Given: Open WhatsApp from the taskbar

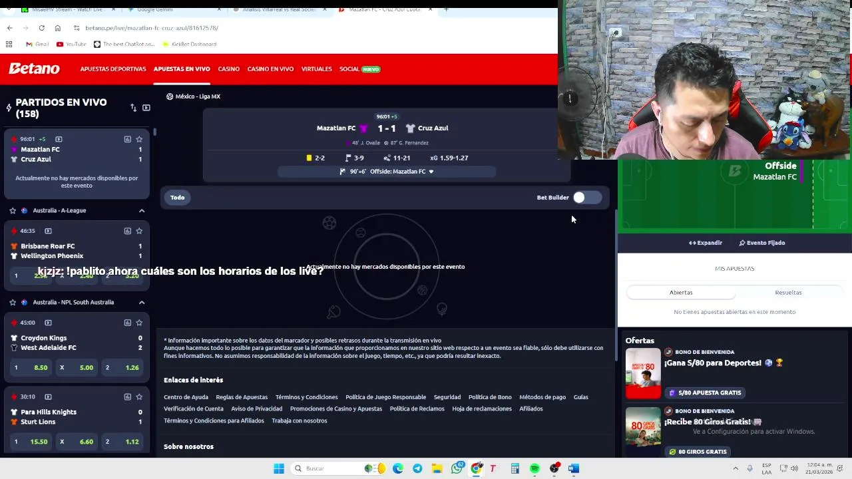Looking at the screenshot, I should (457, 468).
